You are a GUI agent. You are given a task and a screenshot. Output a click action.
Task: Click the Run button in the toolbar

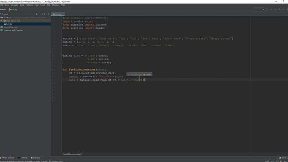coord(267,9)
